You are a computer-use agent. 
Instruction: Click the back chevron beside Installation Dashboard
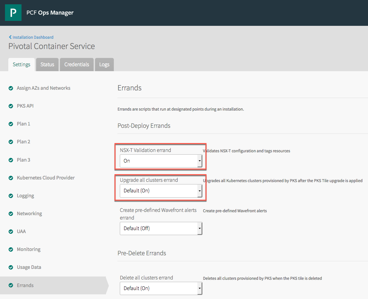coord(10,37)
